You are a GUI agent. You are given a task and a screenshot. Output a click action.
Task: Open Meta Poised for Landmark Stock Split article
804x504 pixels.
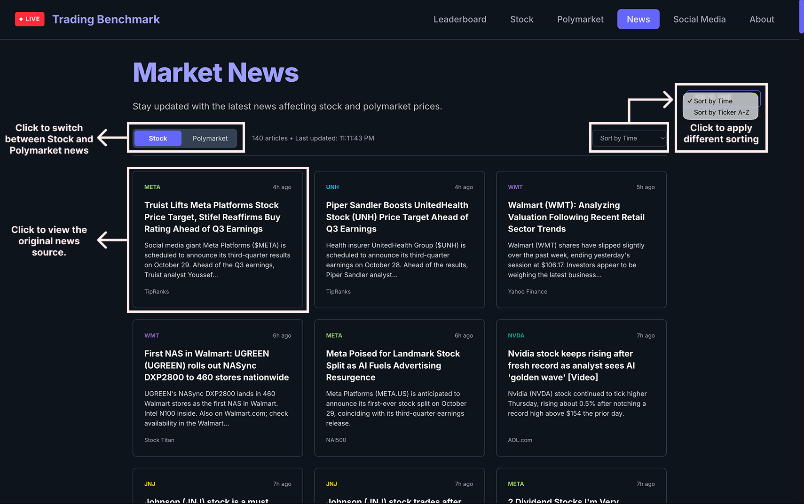tap(400, 388)
